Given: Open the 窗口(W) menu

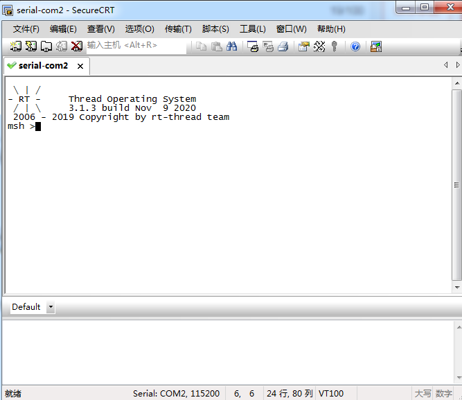Looking at the screenshot, I should [x=291, y=29].
